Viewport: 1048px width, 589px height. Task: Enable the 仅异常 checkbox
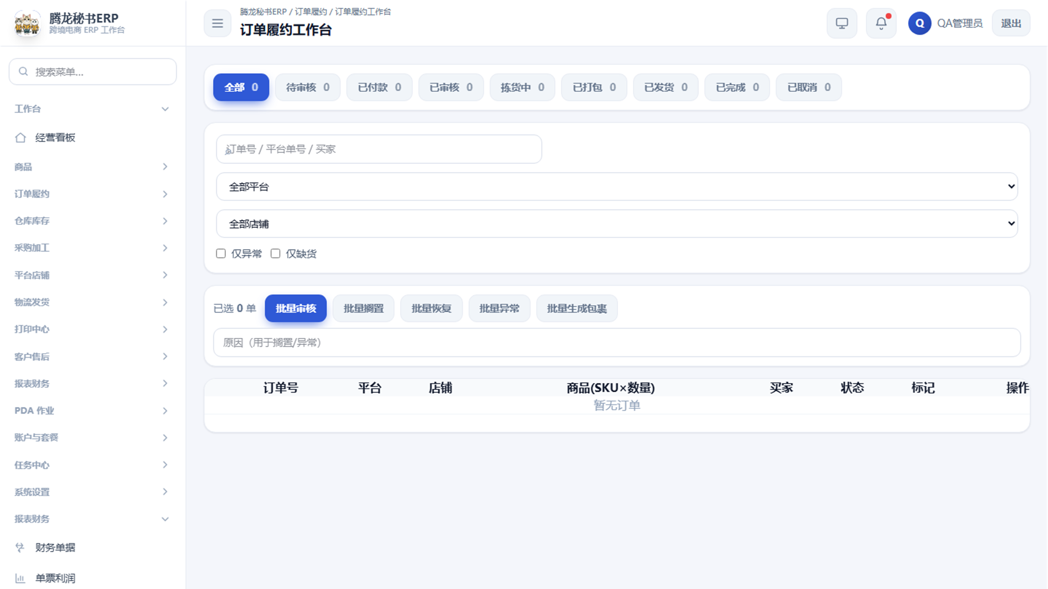coord(221,254)
